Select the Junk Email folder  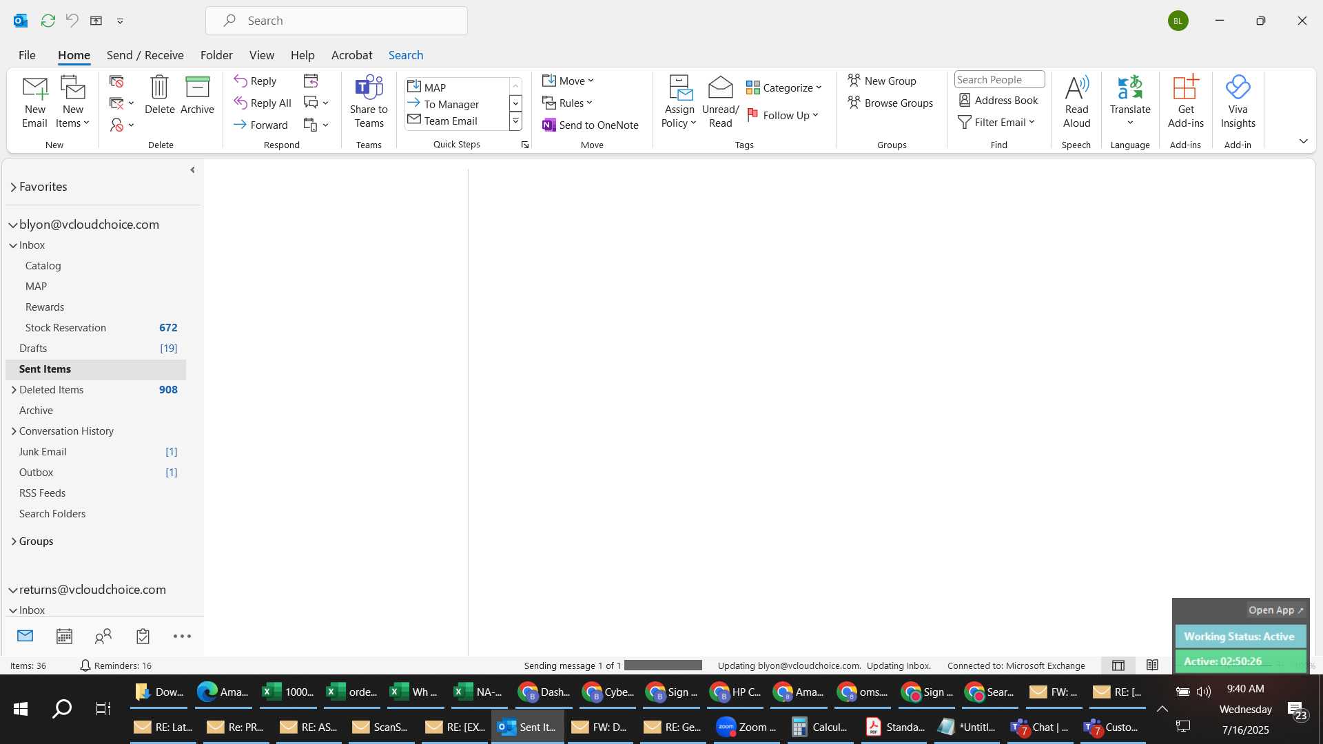(95, 452)
